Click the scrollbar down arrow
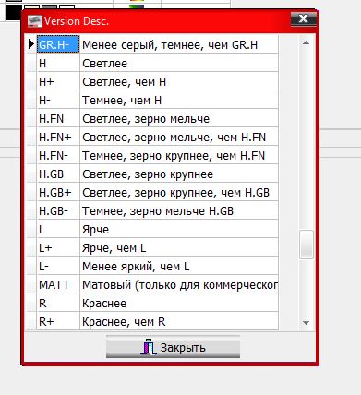 coord(306,323)
